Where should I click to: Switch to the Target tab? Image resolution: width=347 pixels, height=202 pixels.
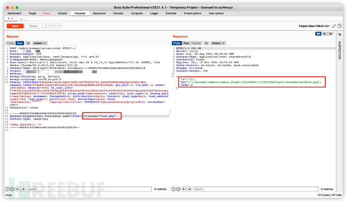click(x=32, y=13)
